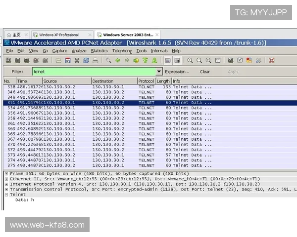
Task: Click the Zoom out toolbar icon
Action: click(199, 61)
